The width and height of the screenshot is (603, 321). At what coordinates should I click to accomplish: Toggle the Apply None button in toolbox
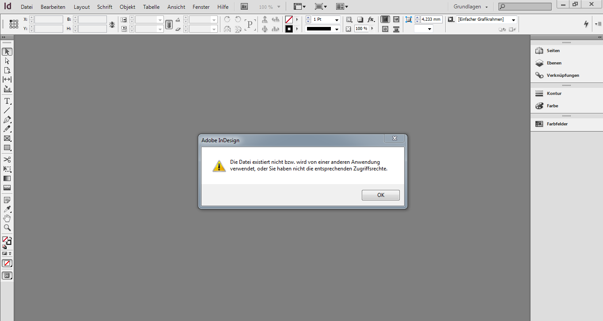(7, 263)
